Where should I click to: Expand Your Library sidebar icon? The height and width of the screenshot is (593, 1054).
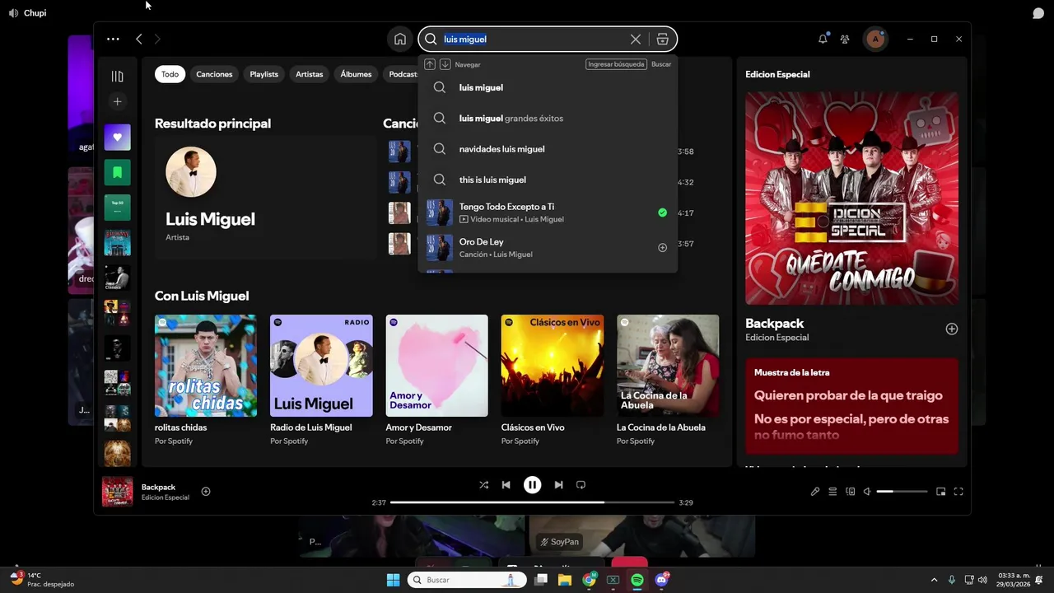pos(117,77)
